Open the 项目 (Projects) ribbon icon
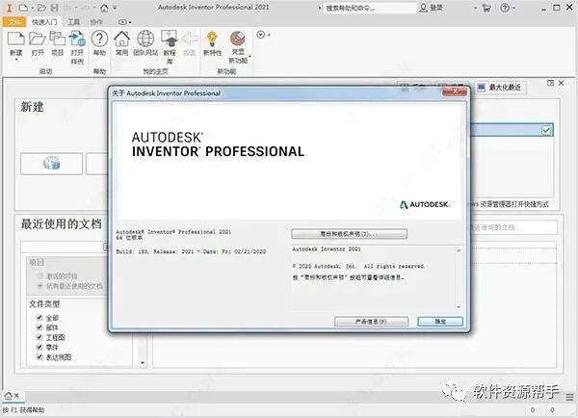Viewport: 578px width, 418px height. click(57, 39)
